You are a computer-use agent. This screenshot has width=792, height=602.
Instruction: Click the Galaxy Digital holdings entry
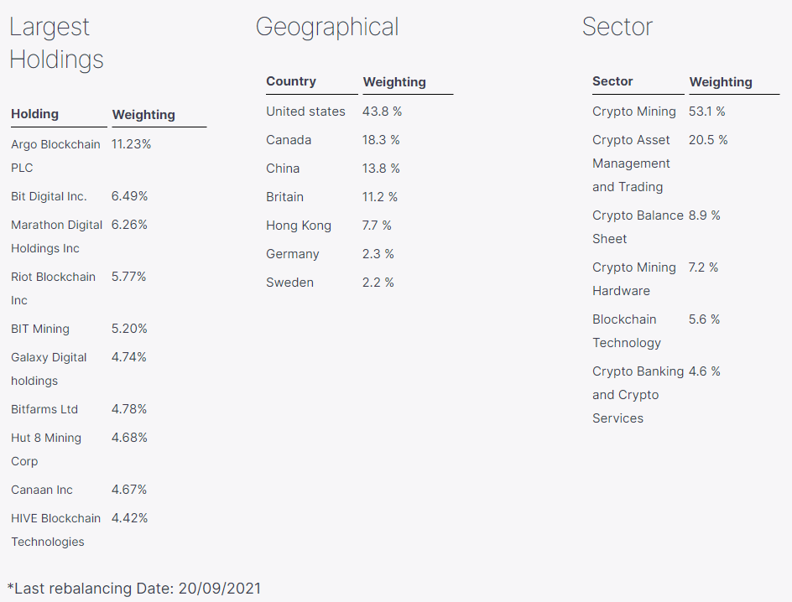[49, 369]
